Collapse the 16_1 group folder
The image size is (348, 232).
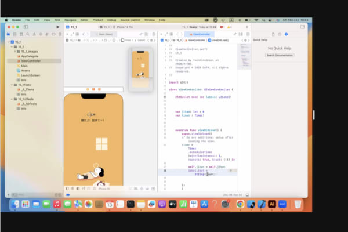[12, 46]
